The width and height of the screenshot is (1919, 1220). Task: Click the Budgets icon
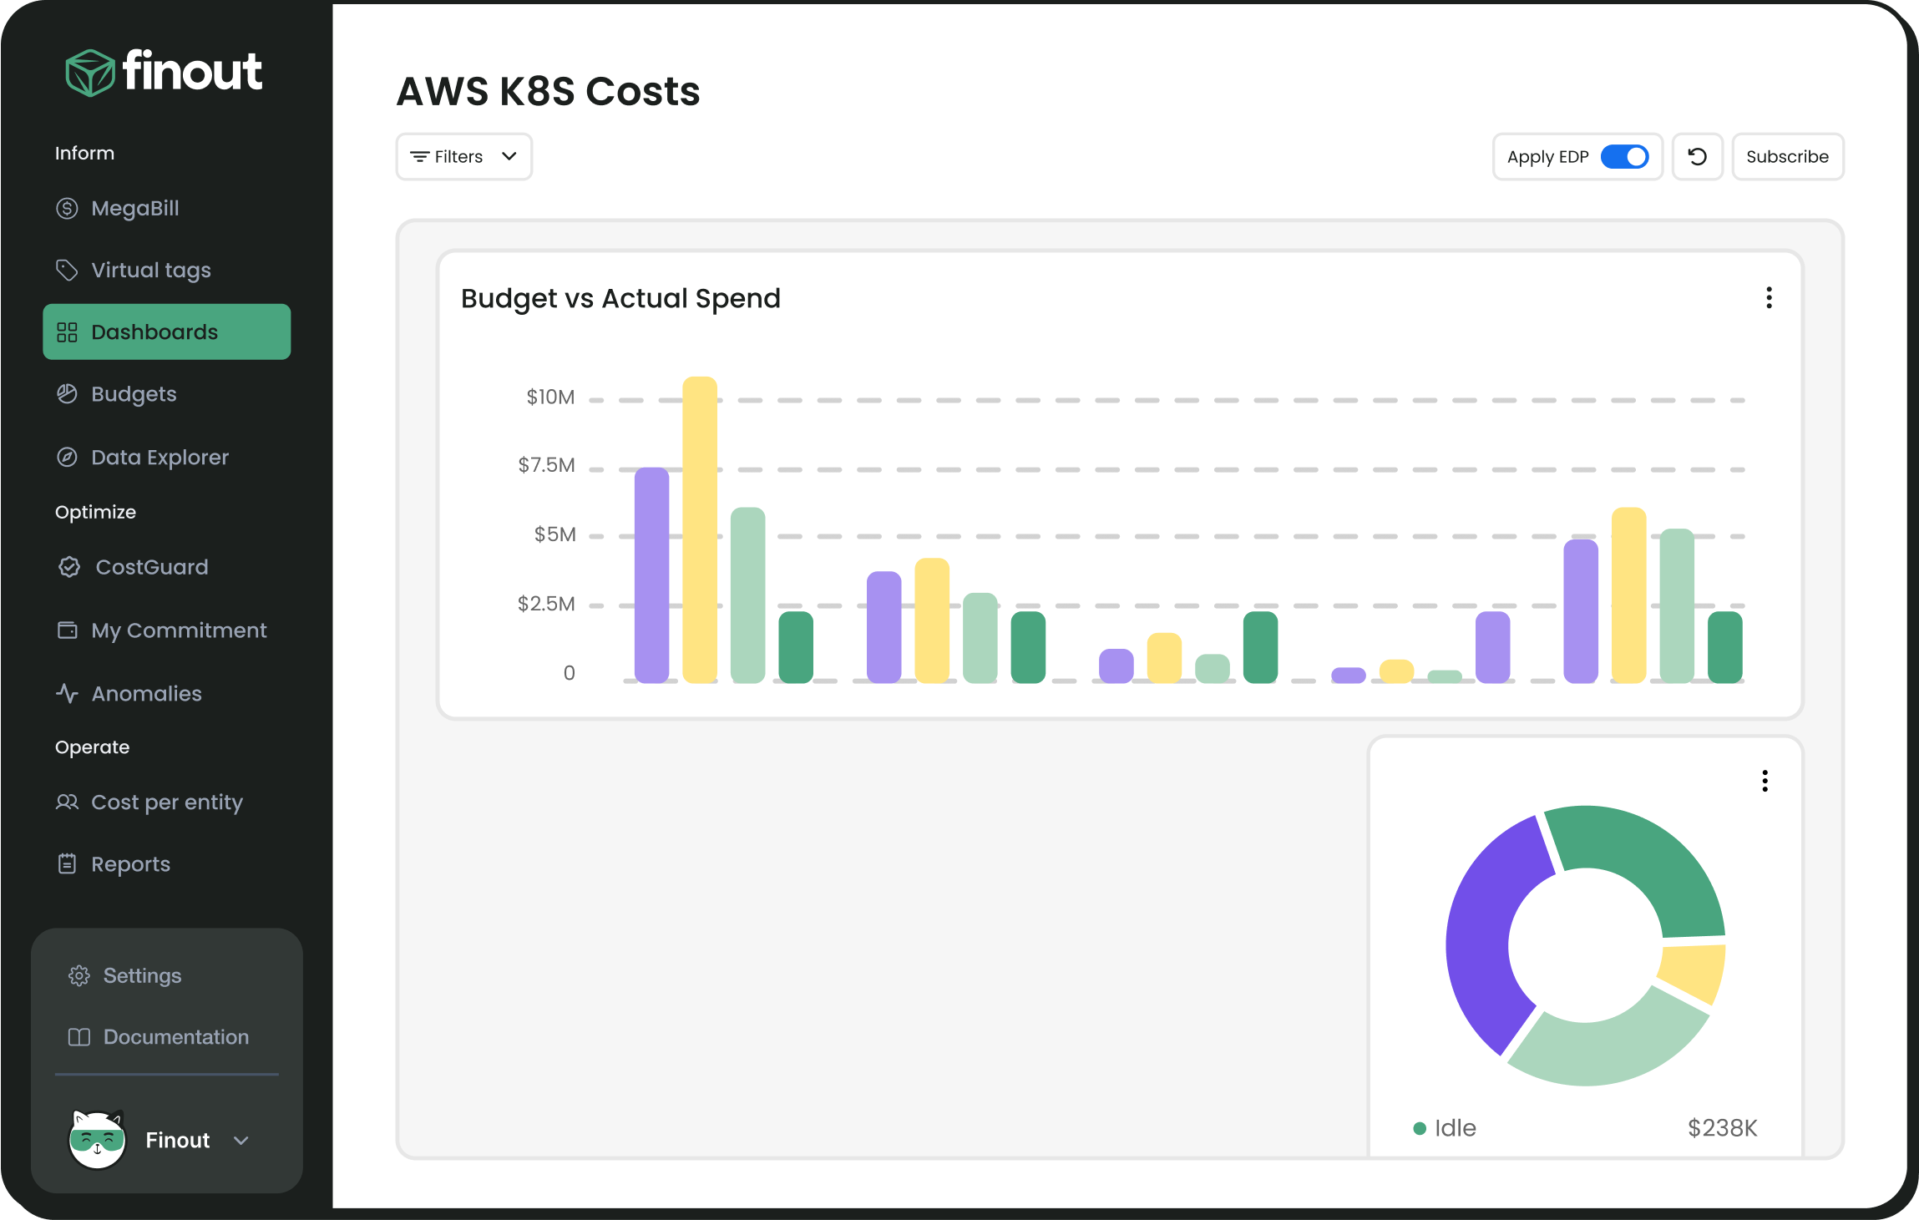[67, 393]
